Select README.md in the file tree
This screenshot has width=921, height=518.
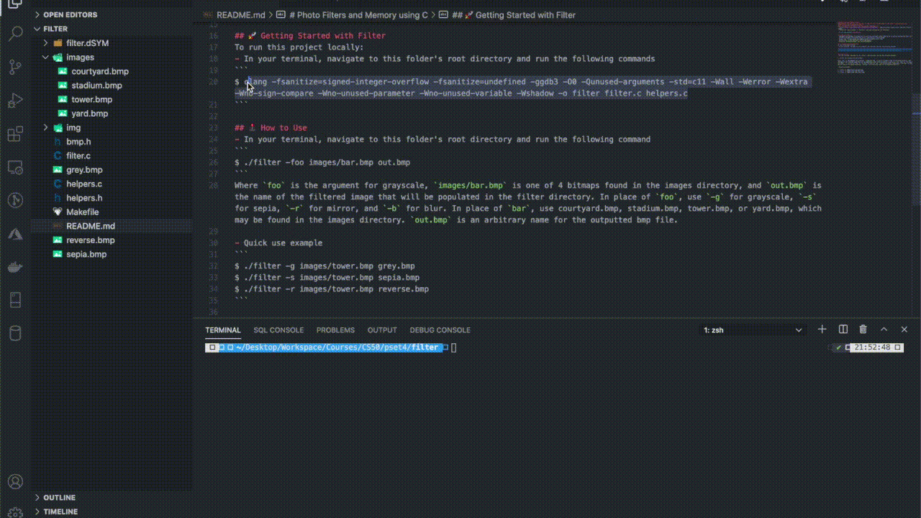90,226
